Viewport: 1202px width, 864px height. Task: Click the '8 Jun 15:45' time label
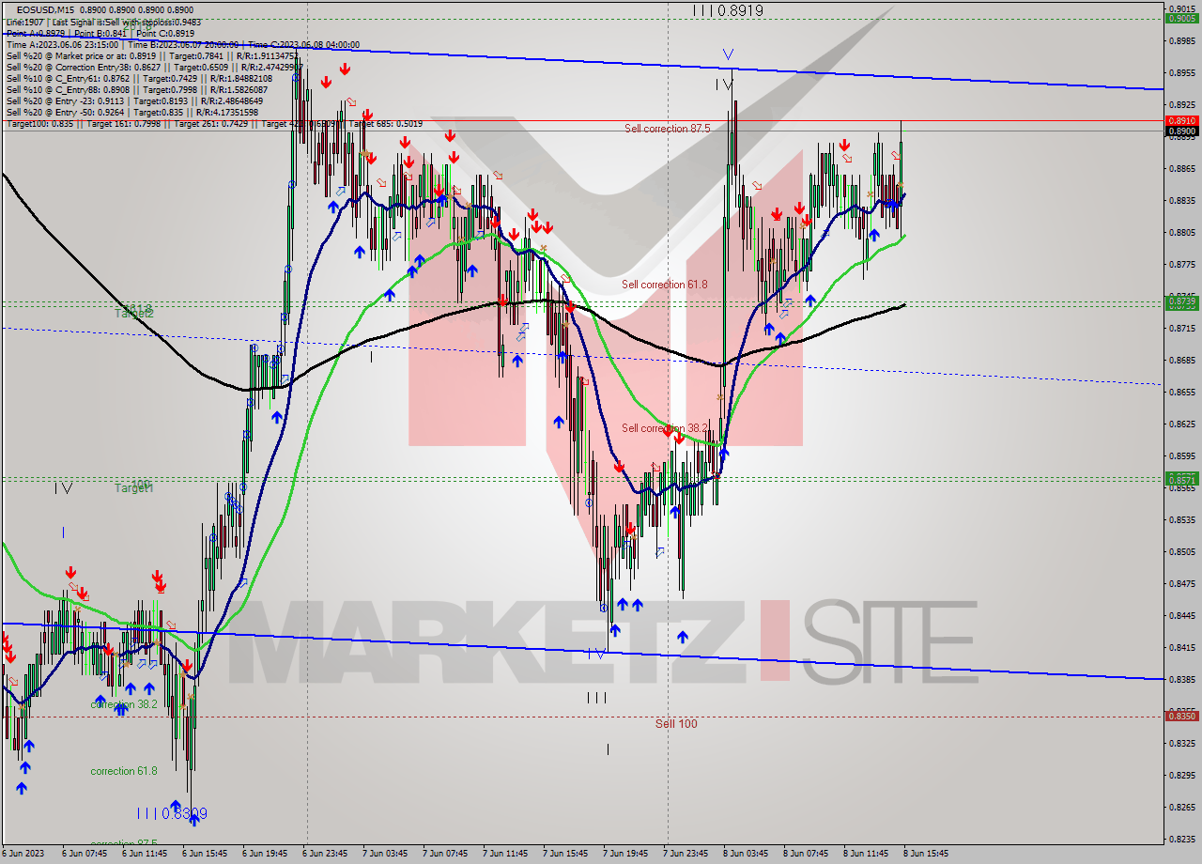point(925,854)
